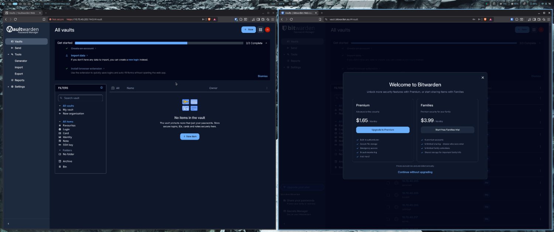This screenshot has width=554, height=232.
Task: Click Start free Families trial button
Action: tap(448, 130)
